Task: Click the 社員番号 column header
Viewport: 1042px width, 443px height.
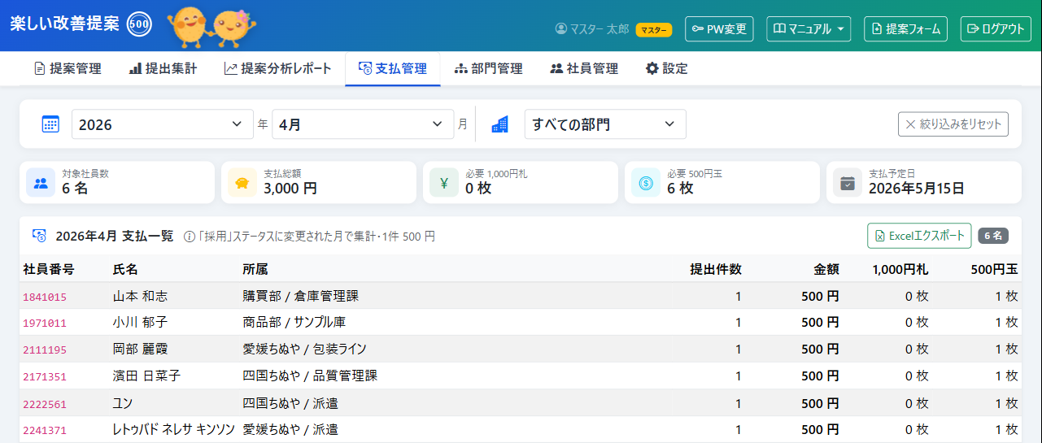Action: click(49, 269)
